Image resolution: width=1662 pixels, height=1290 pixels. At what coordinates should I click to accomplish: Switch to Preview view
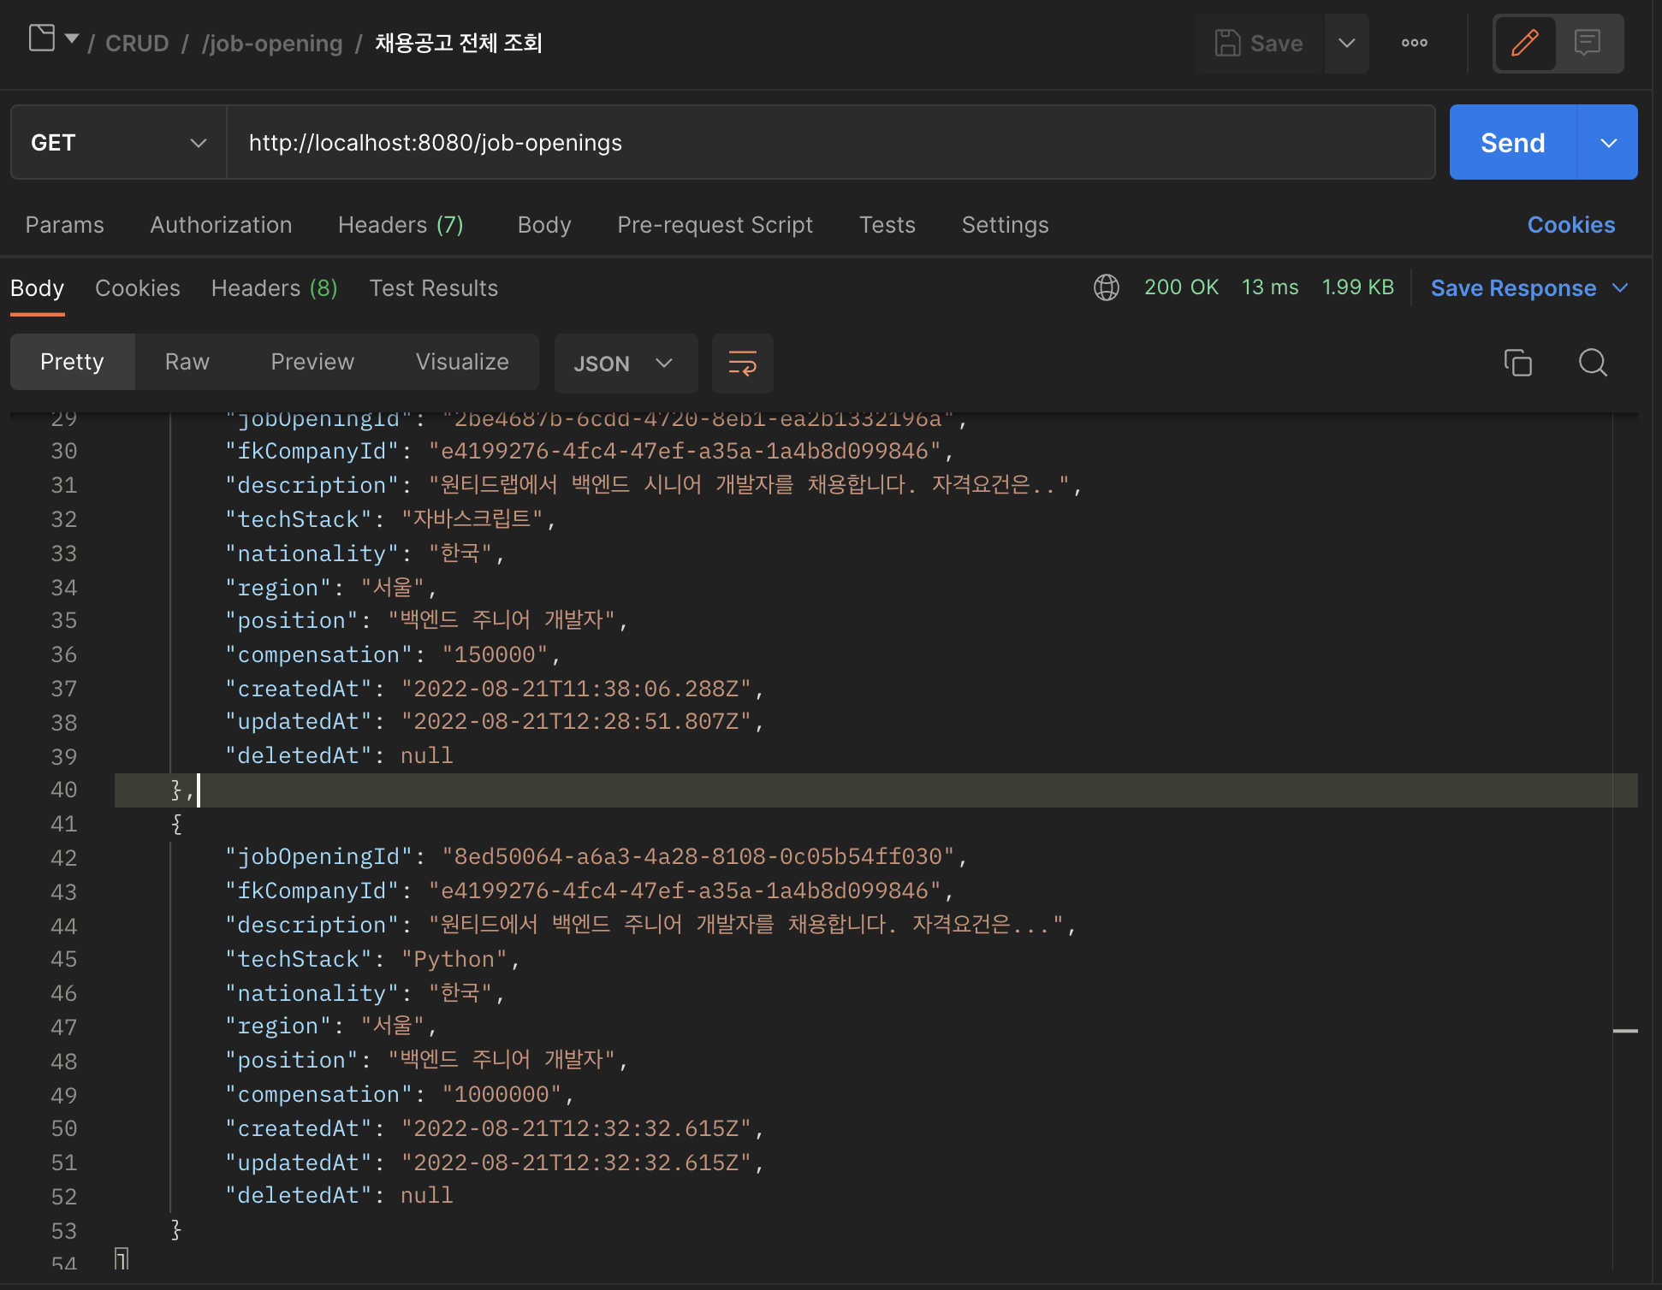click(312, 362)
